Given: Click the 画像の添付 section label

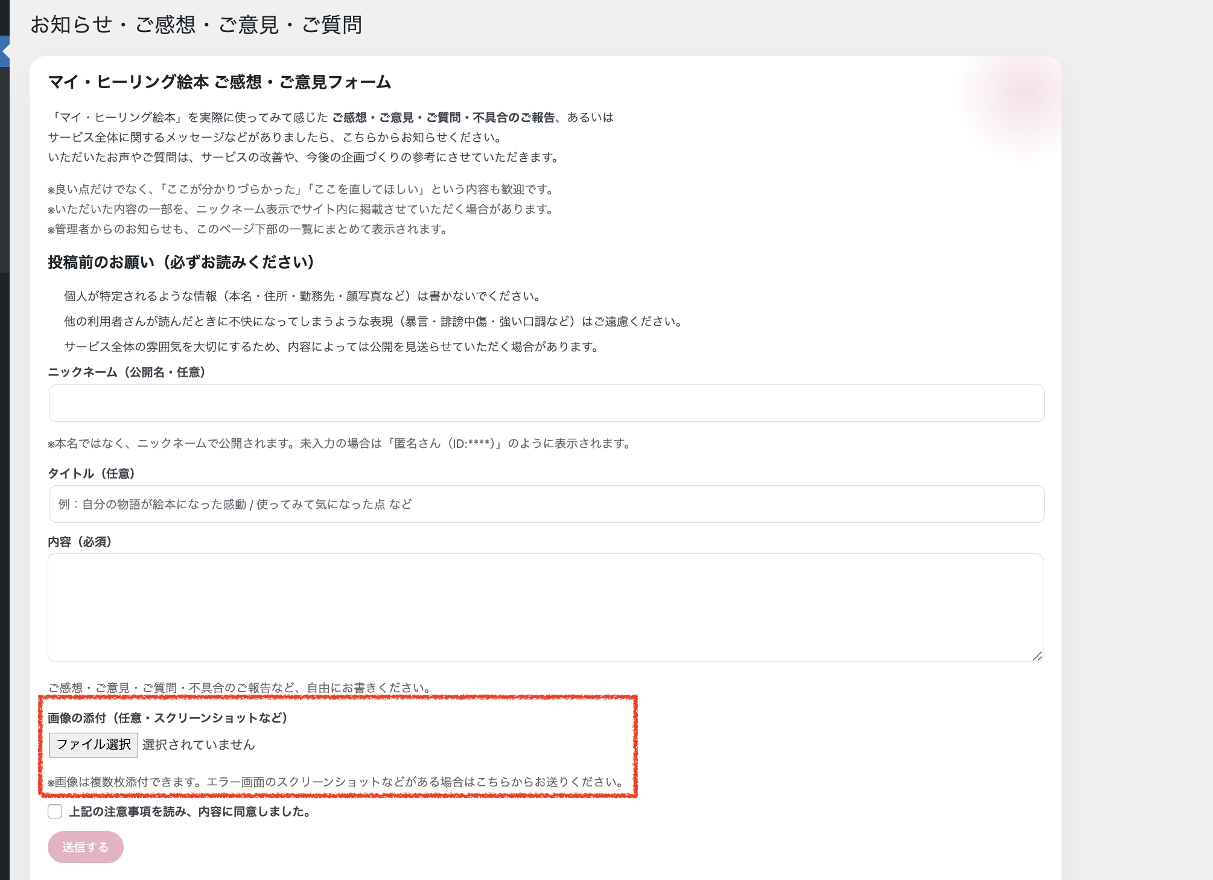Looking at the screenshot, I should coord(167,718).
